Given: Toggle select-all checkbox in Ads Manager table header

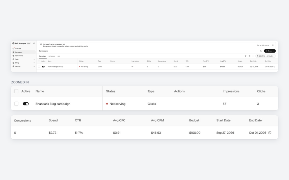Looking at the screenshot, I should coord(39,61).
